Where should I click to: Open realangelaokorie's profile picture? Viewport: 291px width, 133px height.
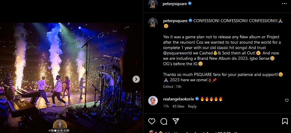(x=153, y=101)
